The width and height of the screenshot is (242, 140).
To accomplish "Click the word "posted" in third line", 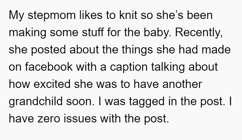I will [x=48, y=50].
